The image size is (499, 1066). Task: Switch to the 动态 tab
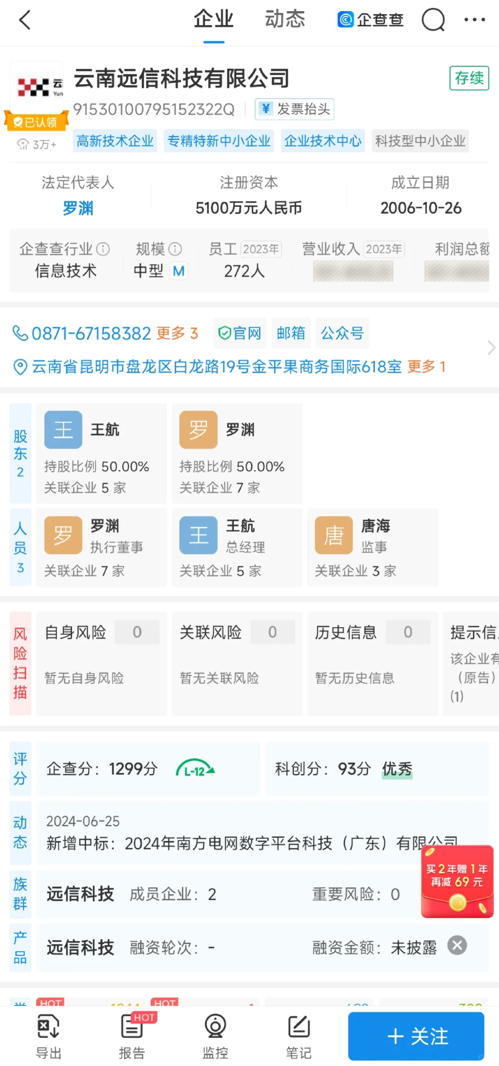(285, 19)
